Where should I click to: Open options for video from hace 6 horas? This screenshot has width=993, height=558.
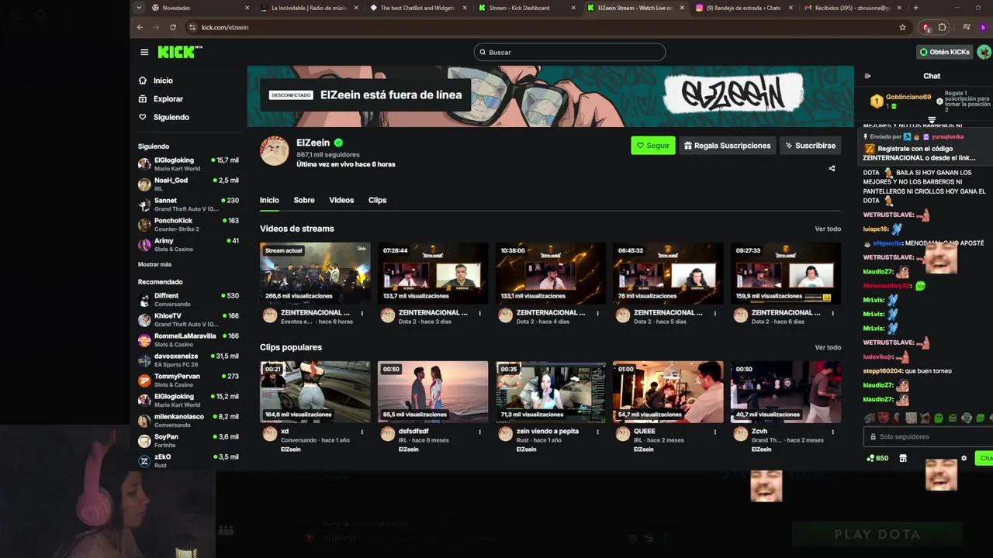coord(362,313)
